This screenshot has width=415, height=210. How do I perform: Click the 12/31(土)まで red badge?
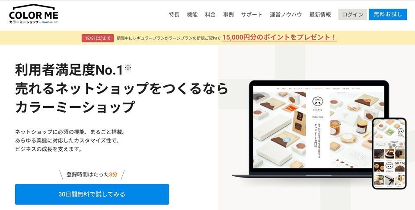pos(98,38)
